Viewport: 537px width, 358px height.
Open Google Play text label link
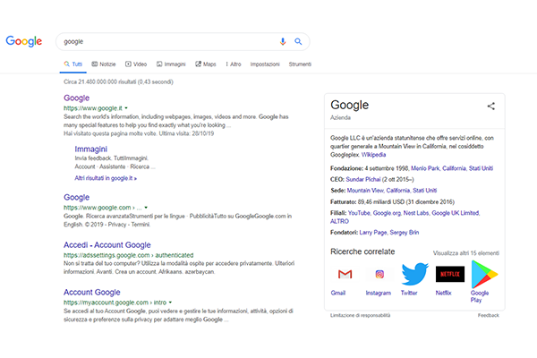pos(480,296)
